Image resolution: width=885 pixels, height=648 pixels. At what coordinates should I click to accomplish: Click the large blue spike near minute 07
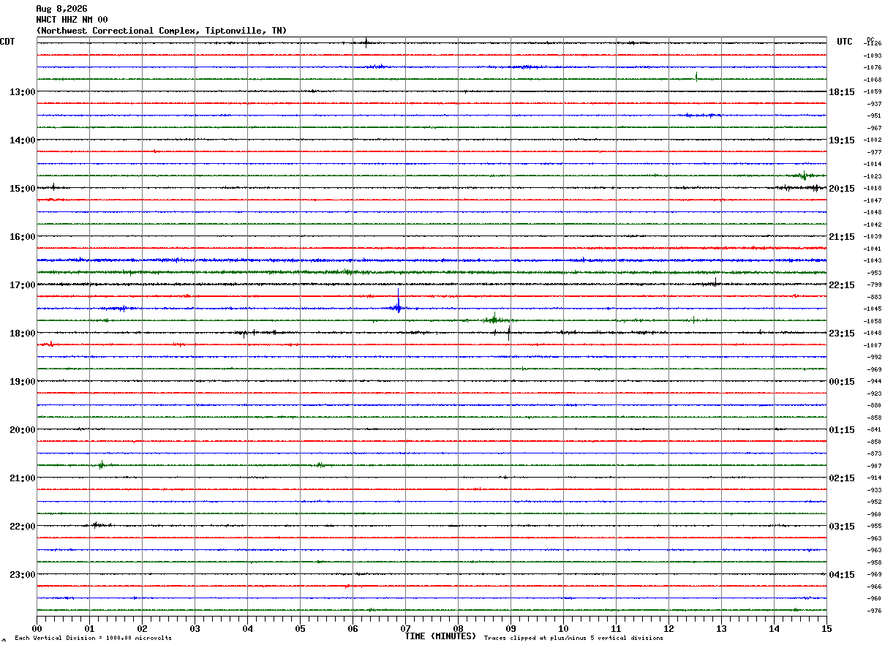(x=398, y=302)
